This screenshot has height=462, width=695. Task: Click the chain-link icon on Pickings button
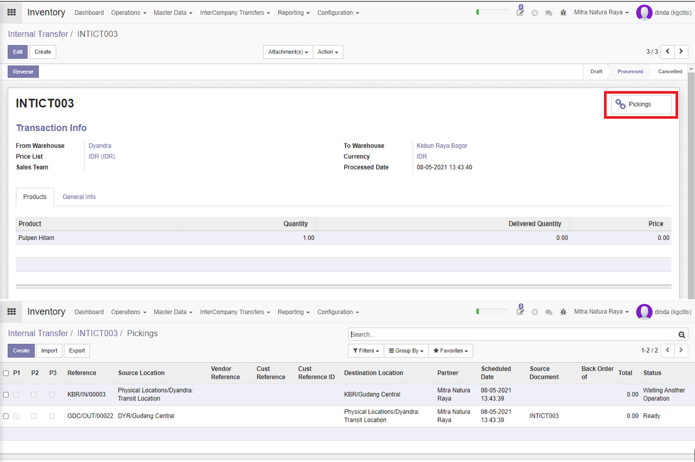tap(621, 104)
